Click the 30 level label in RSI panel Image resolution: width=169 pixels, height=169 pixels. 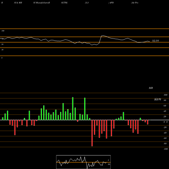tap(2, 50)
